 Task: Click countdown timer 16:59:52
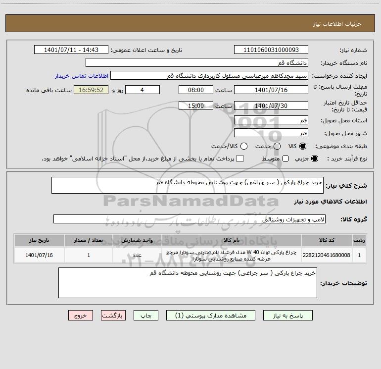tap(91, 90)
